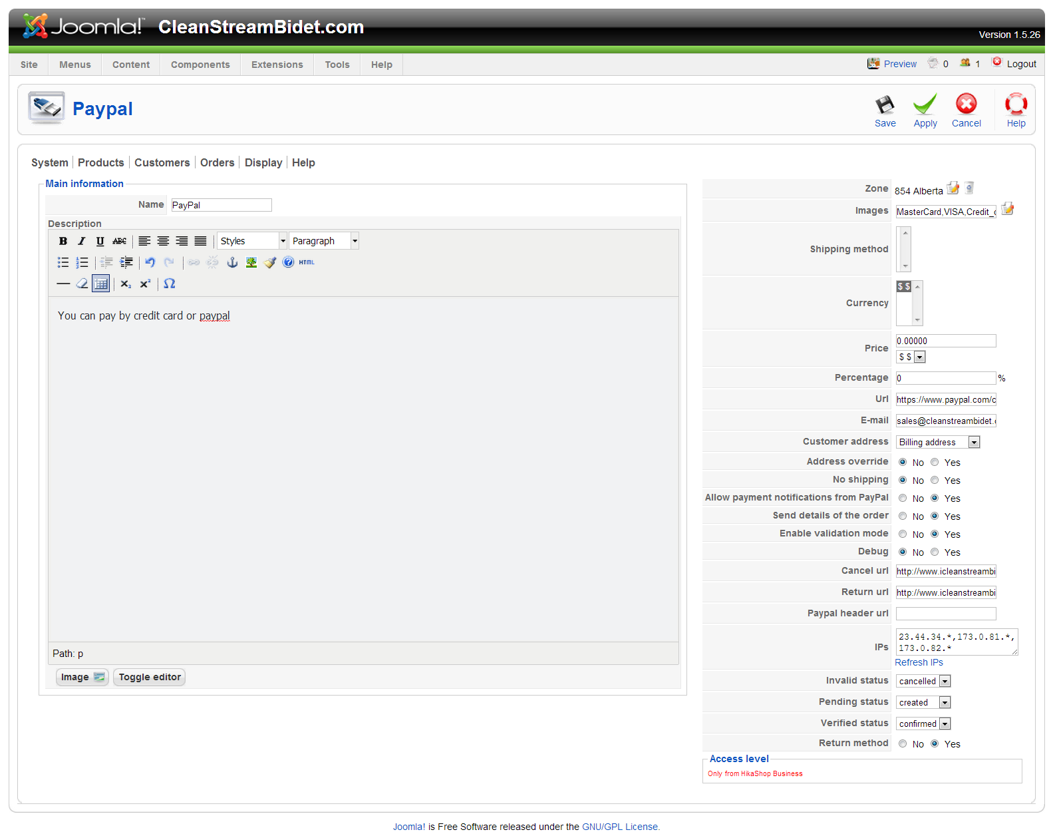Insert an unordered bullet list
The image size is (1053, 832).
(x=63, y=262)
